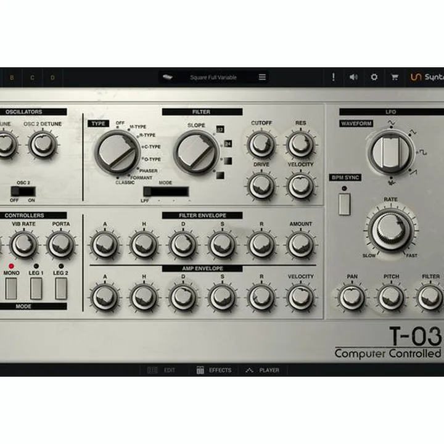Viewport: 444px width, 444px height.
Task: Click the Syntronik logo
Action: (427, 77)
